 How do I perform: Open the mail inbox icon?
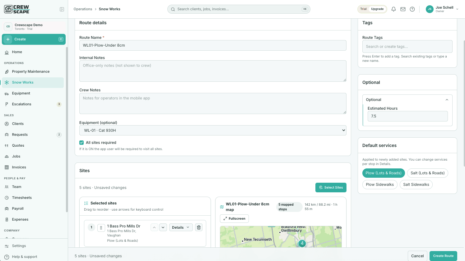[403, 9]
